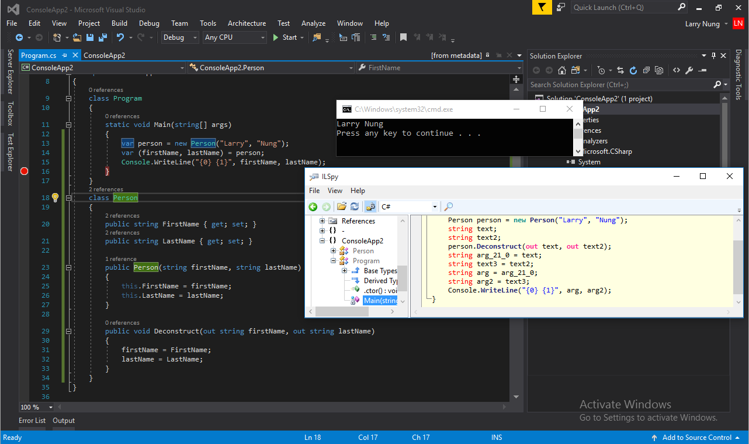749x444 pixels.
Task: Open the Architecture menu
Action: [247, 23]
